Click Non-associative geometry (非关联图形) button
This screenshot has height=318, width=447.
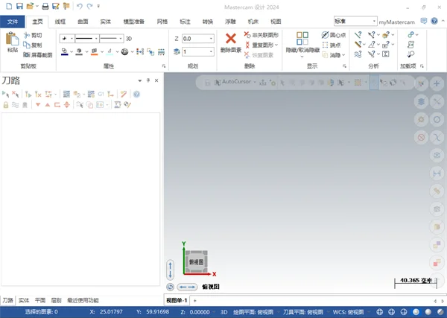pos(261,35)
